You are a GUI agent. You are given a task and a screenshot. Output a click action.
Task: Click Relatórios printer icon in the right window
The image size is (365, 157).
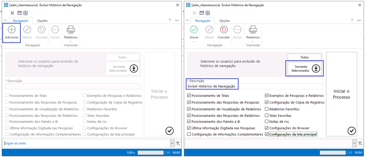253,30
